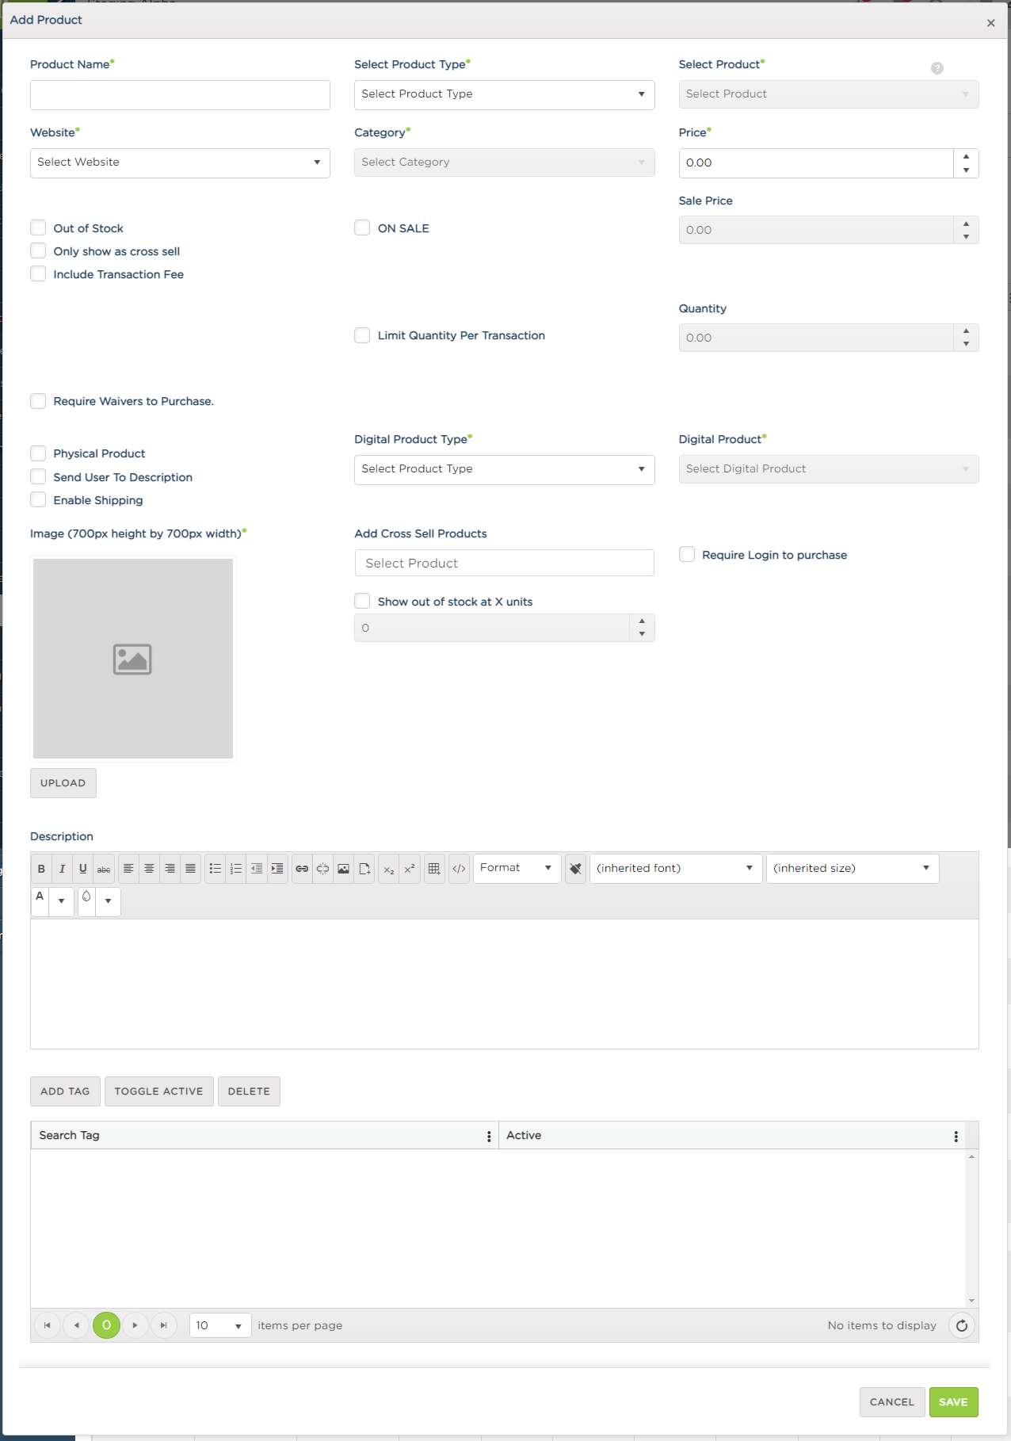The width and height of the screenshot is (1011, 1441).
Task: Check the Out of Stock box
Action: (x=38, y=228)
